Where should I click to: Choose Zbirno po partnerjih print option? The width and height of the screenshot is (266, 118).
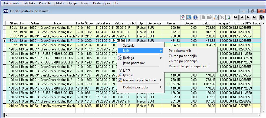coord(183,61)
